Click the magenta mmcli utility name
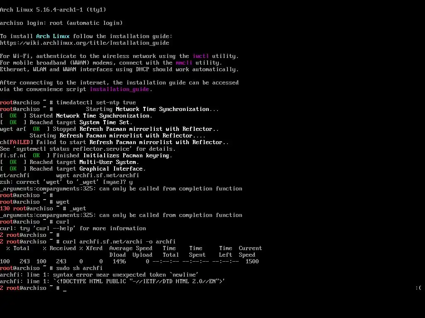 (184, 63)
